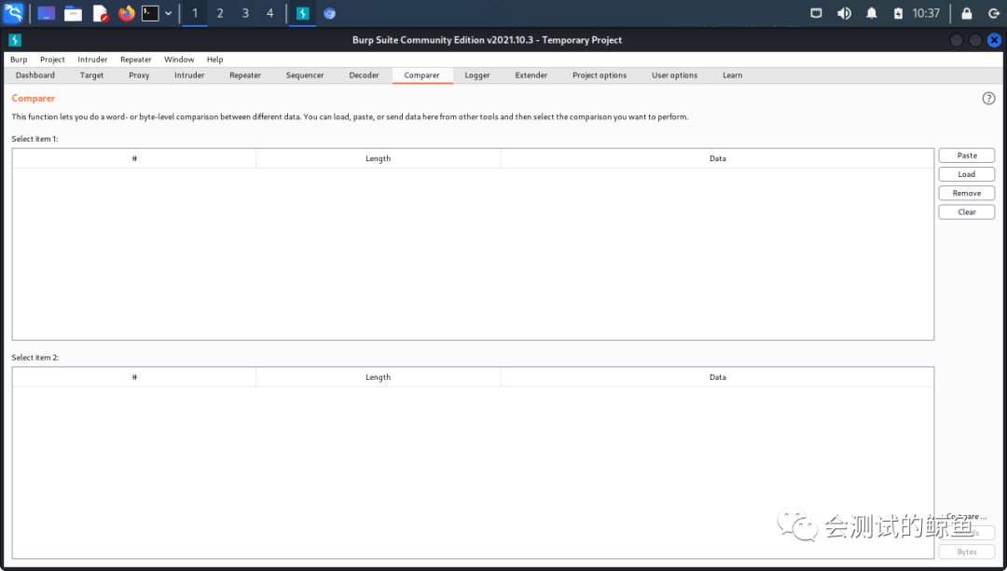Screen dimensions: 1007x571
Task: Open the Comparer help question-mark icon
Action: pyautogui.click(x=989, y=98)
